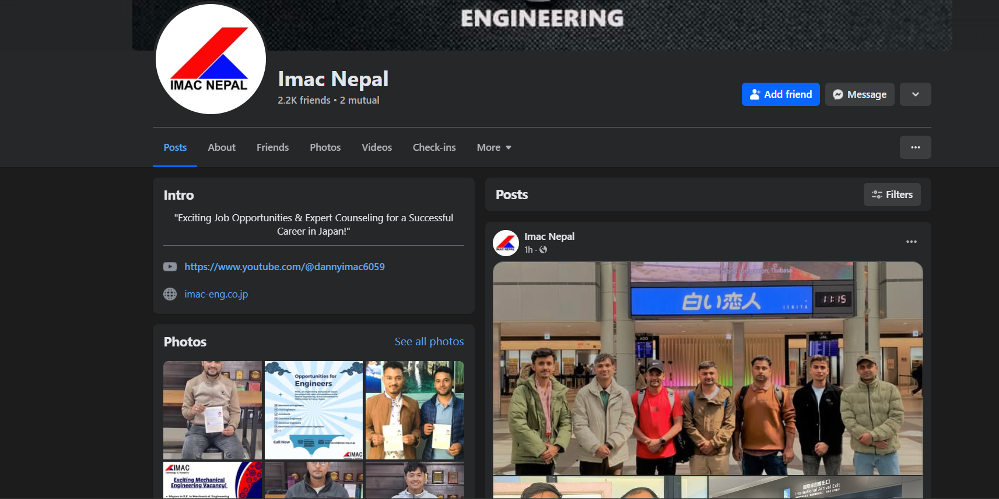The image size is (999, 499).
Task: Open the Friends tab
Action: click(272, 147)
